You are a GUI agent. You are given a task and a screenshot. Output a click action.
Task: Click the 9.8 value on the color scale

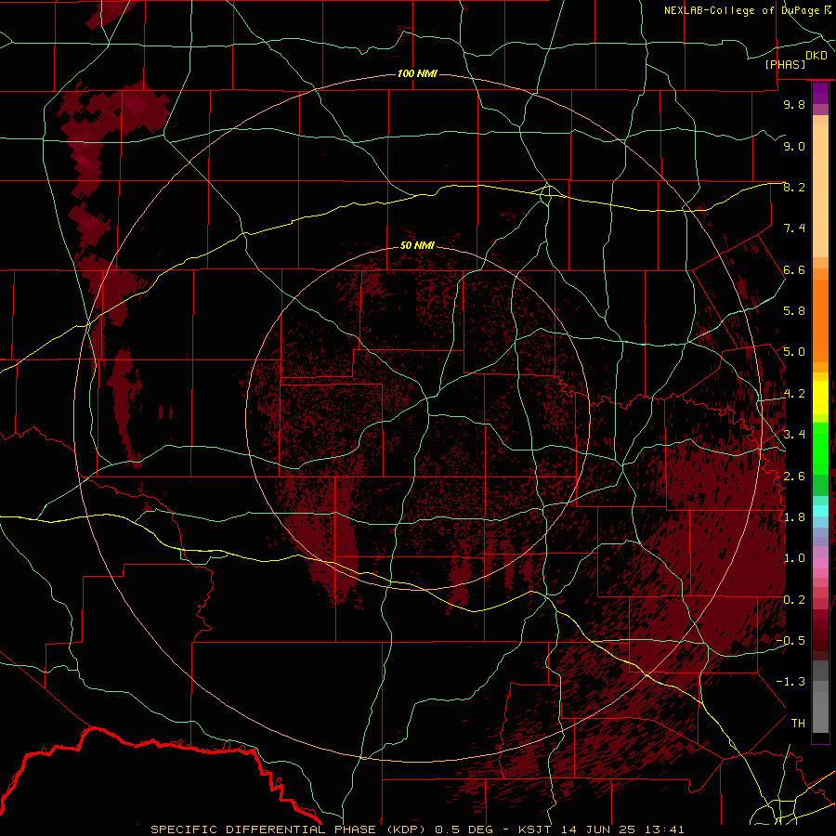[794, 104]
